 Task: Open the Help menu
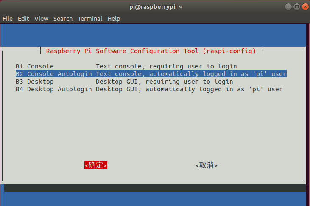click(x=114, y=19)
